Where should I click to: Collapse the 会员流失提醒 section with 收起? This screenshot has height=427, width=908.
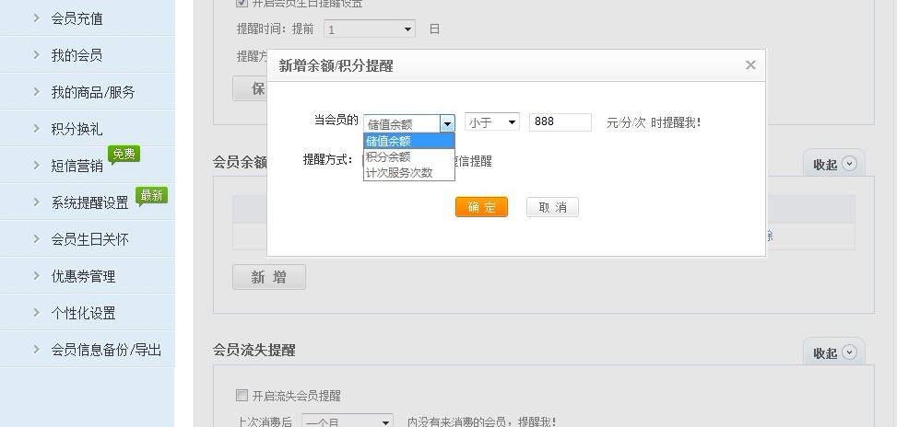pos(834,352)
